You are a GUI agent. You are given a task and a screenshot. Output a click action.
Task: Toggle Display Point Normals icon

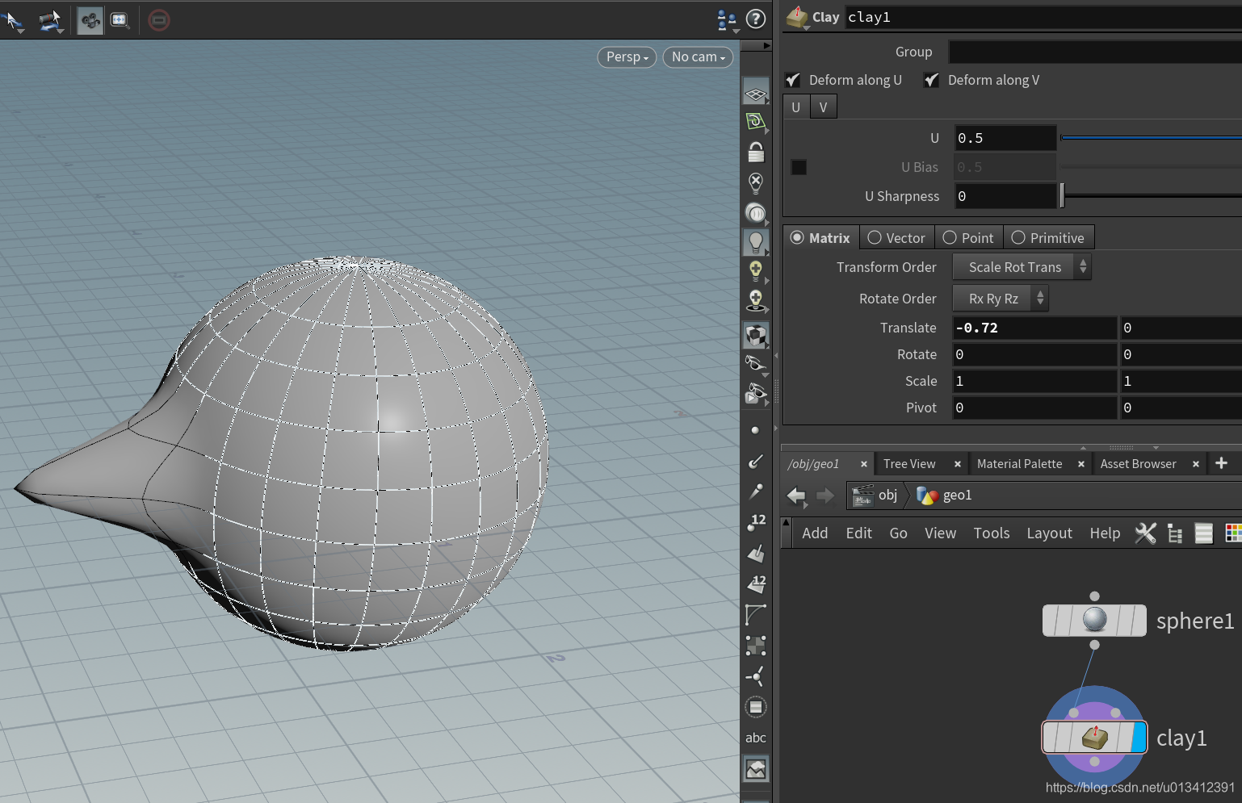(756, 461)
